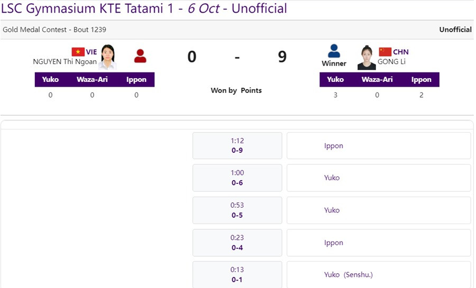Click the Vietnam flag icon
Screen dimensions: 476x288
point(78,52)
